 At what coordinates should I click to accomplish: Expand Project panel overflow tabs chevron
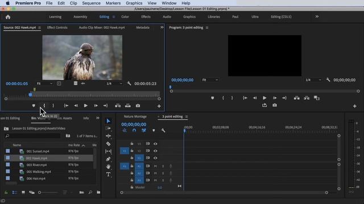tap(98, 118)
